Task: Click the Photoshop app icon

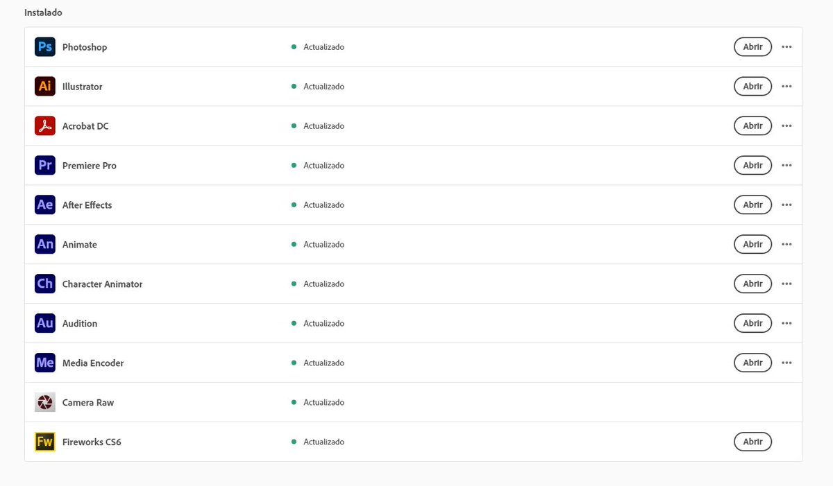Action: click(x=45, y=47)
